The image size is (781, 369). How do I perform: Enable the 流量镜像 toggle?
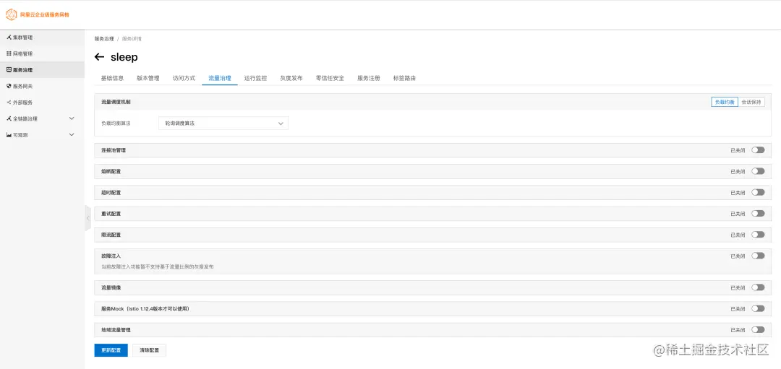click(x=758, y=287)
